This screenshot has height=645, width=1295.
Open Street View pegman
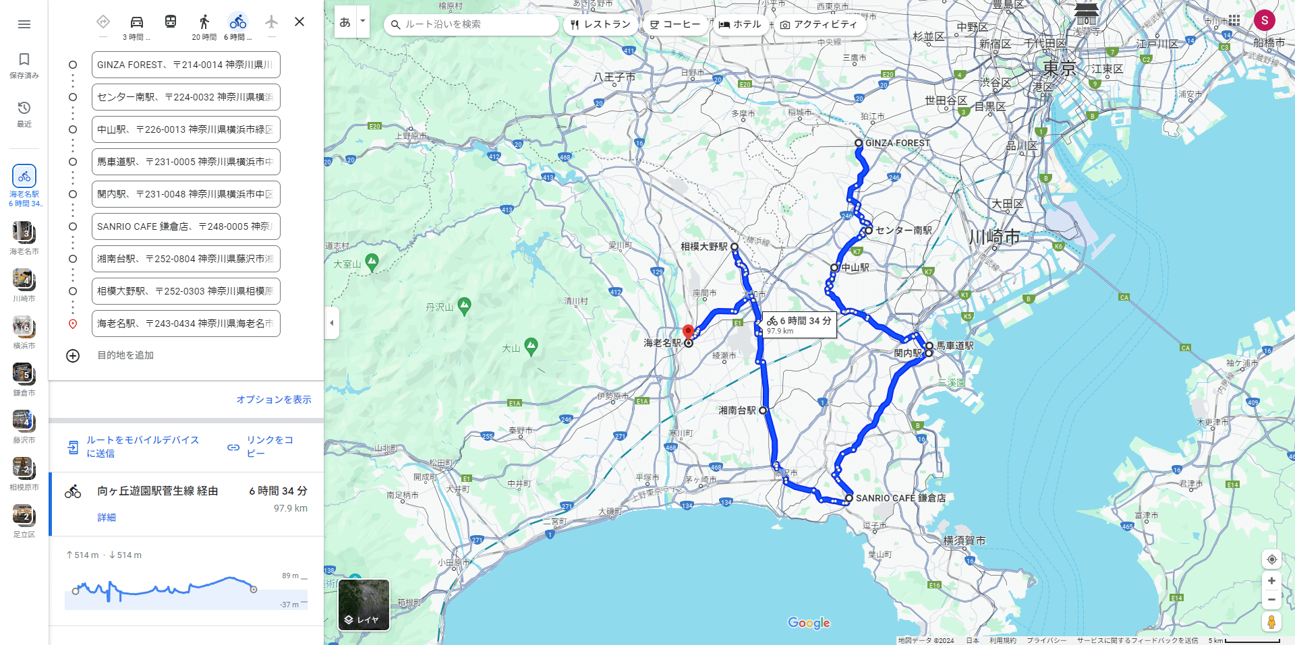point(1271,621)
